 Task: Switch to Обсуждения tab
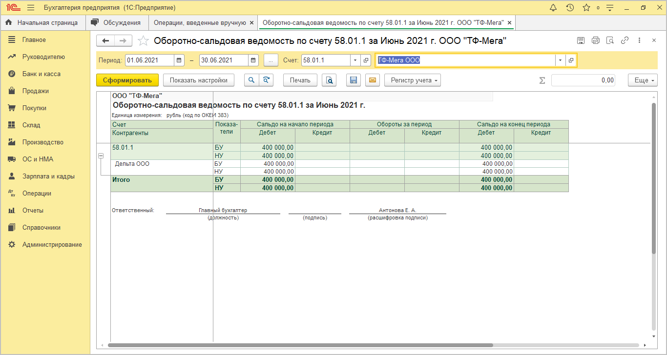[x=117, y=22]
